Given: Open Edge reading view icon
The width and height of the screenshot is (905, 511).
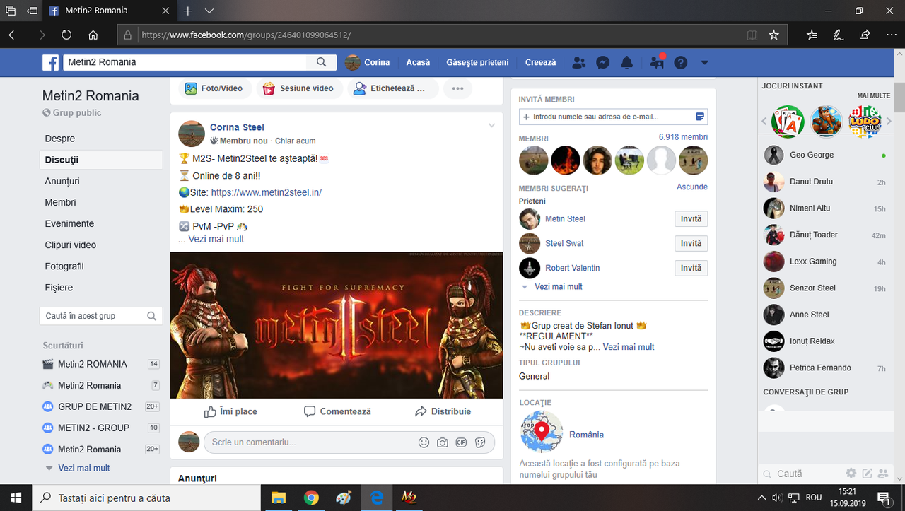Looking at the screenshot, I should (x=752, y=35).
